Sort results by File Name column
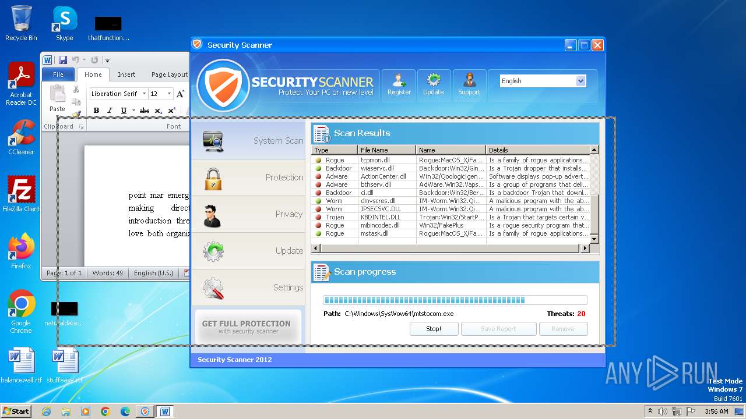The height and width of the screenshot is (419, 746). [387, 150]
